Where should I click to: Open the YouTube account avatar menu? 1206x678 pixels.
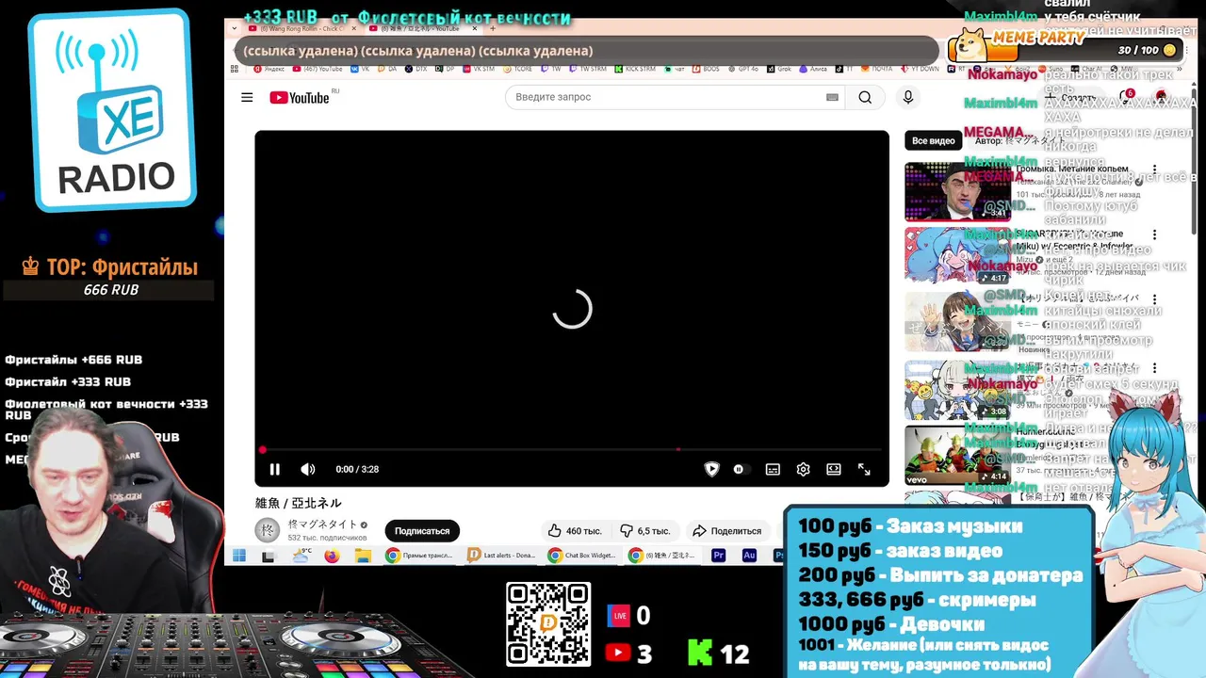1161,97
